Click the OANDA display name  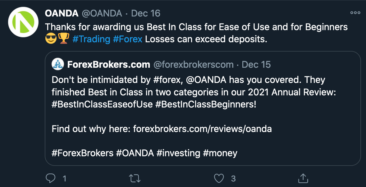click(x=62, y=13)
